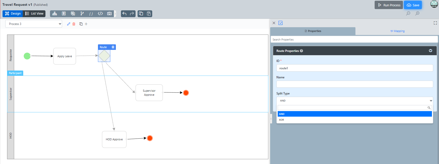Screen dimensions: 439x164
Task: Delete the Route node via trash icon
Action: click(113, 47)
